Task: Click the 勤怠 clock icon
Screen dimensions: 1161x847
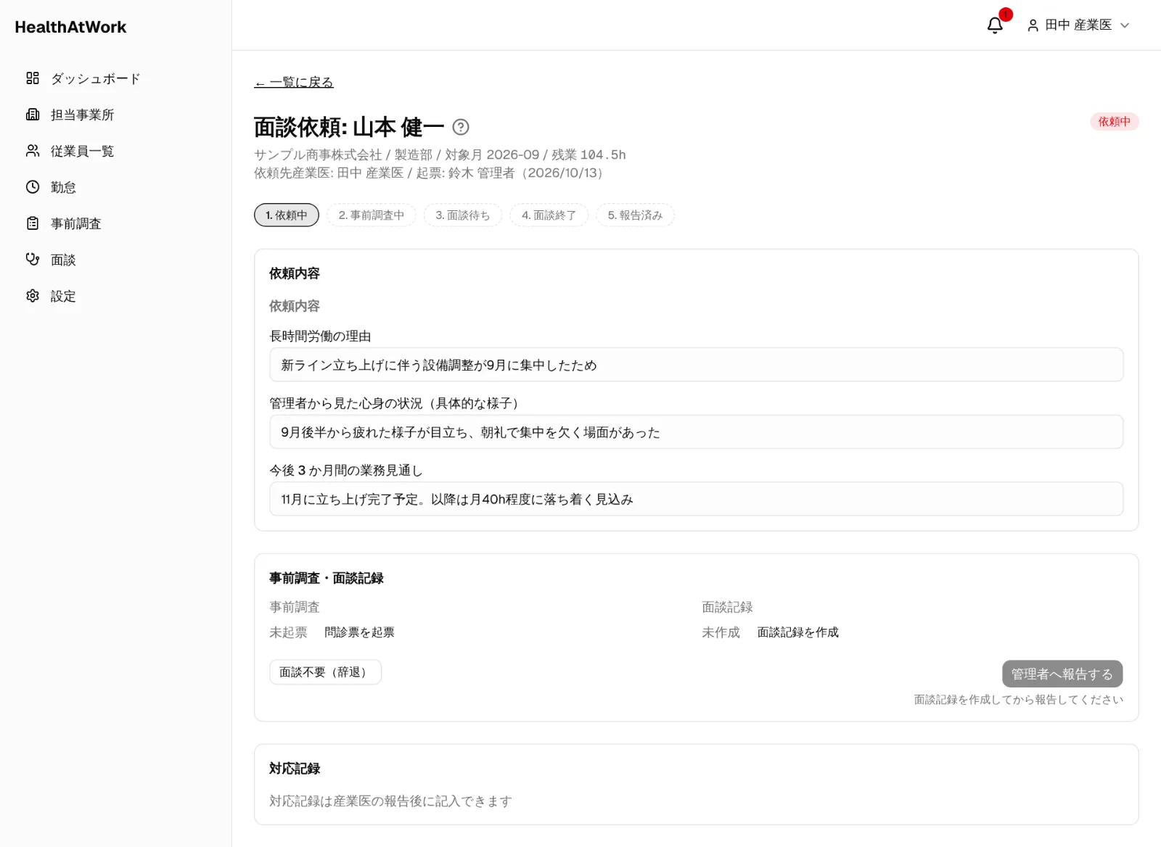Action: tap(33, 187)
